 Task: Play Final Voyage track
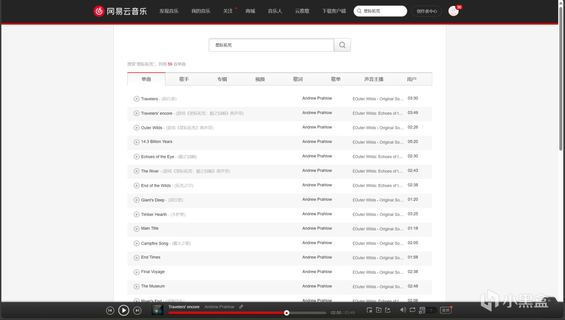point(136,272)
